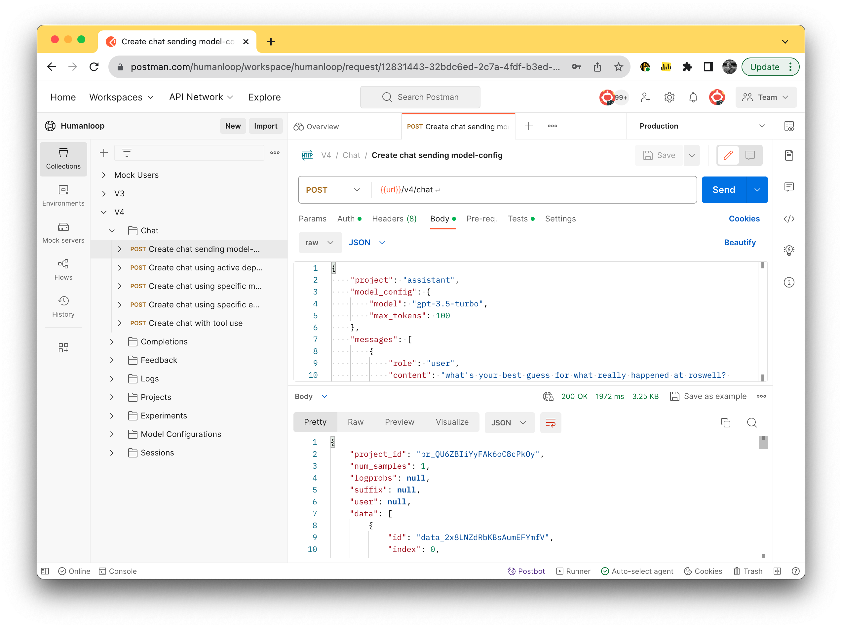Open the Overview tab

pyautogui.click(x=345, y=126)
